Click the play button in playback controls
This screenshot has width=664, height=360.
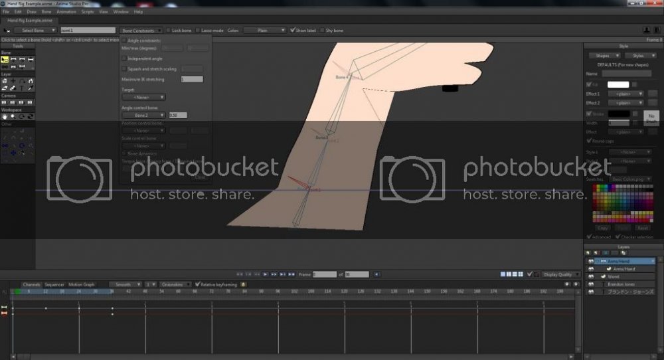[266, 274]
